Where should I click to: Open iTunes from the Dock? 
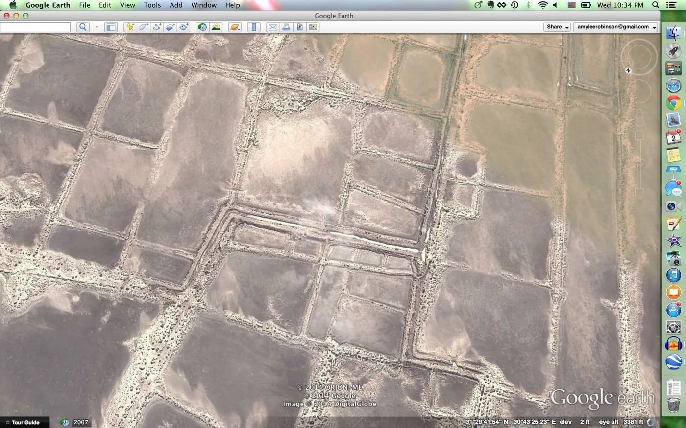(x=673, y=275)
